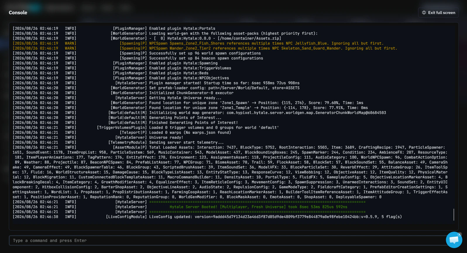Click the Exit full screen button
Image resolution: width=467 pixels, height=253 pixels.
coord(438,13)
